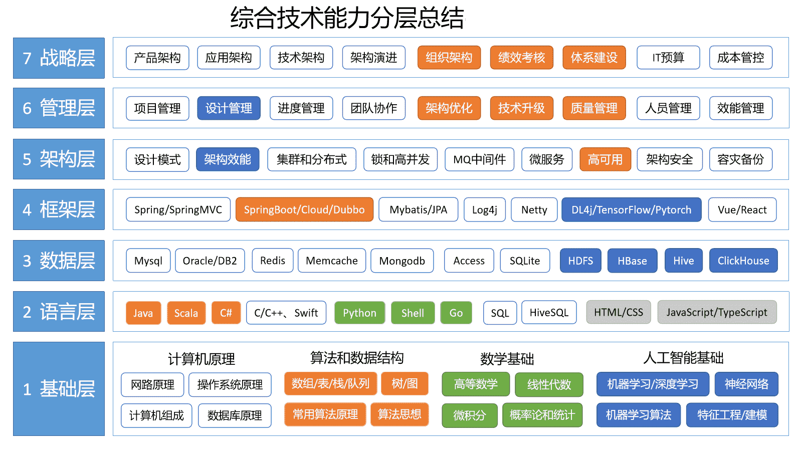
Task: Click the 产品架构 box
Action: click(x=157, y=58)
